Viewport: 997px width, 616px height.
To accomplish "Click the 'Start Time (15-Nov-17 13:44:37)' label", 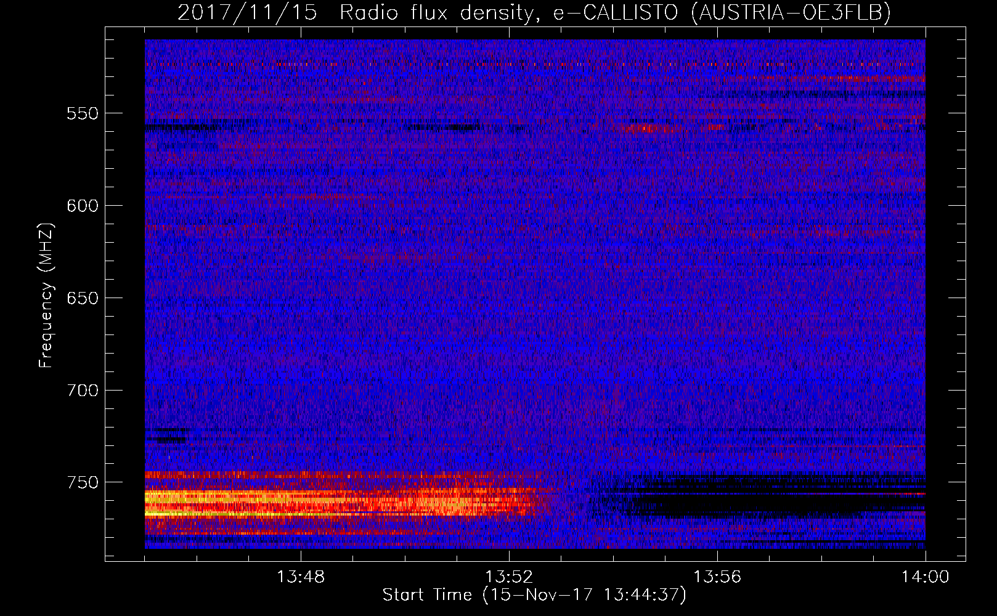I will pyautogui.click(x=534, y=595).
